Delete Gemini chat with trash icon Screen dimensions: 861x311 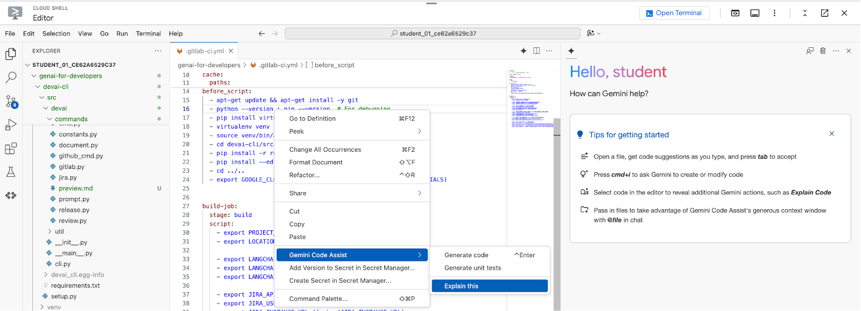823,51
